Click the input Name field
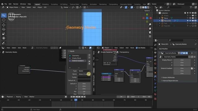This screenshot has width=198, height=111. [x=84, y=74]
